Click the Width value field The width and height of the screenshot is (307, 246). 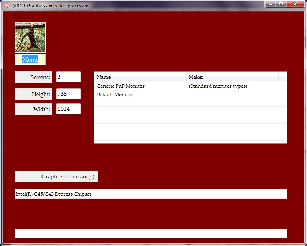pos(68,109)
